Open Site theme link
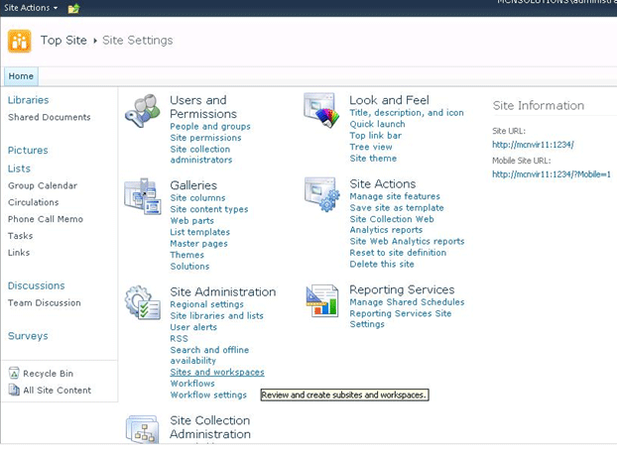 click(x=373, y=159)
